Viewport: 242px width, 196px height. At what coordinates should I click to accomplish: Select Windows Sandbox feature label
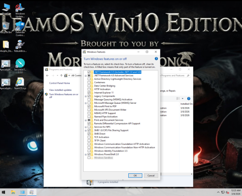[103, 158]
